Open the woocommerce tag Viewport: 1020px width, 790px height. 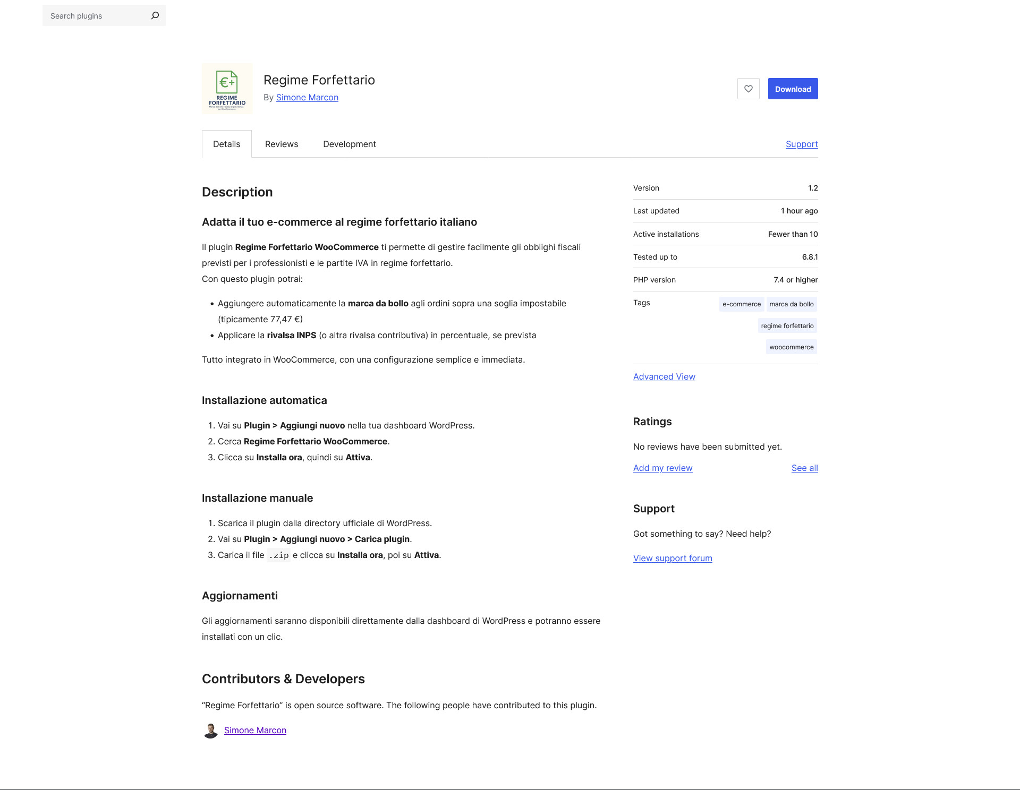pyautogui.click(x=792, y=347)
